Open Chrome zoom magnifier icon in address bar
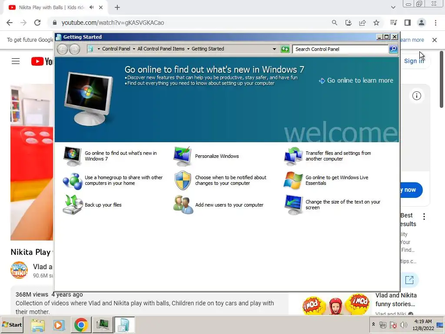Viewport: 445px width, 334px height. click(335, 23)
